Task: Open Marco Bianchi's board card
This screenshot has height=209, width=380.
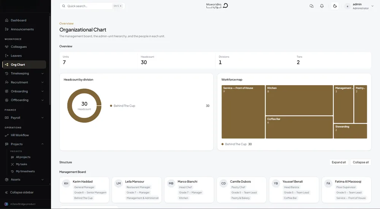Action: 189,190
